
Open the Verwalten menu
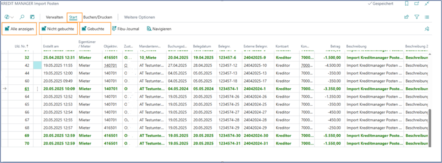54,17
